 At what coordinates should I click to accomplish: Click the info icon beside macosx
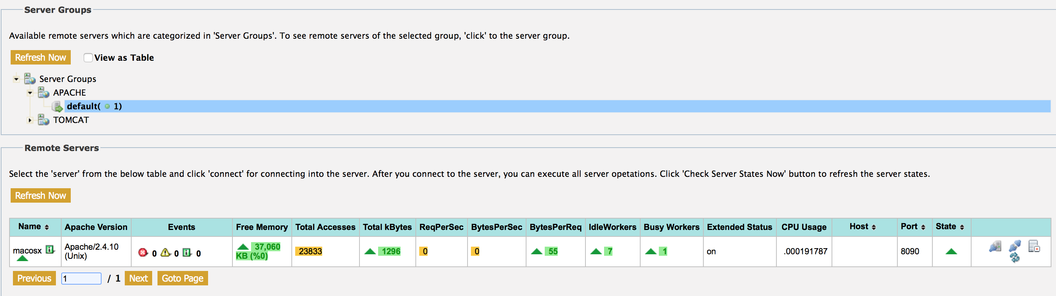tap(50, 249)
